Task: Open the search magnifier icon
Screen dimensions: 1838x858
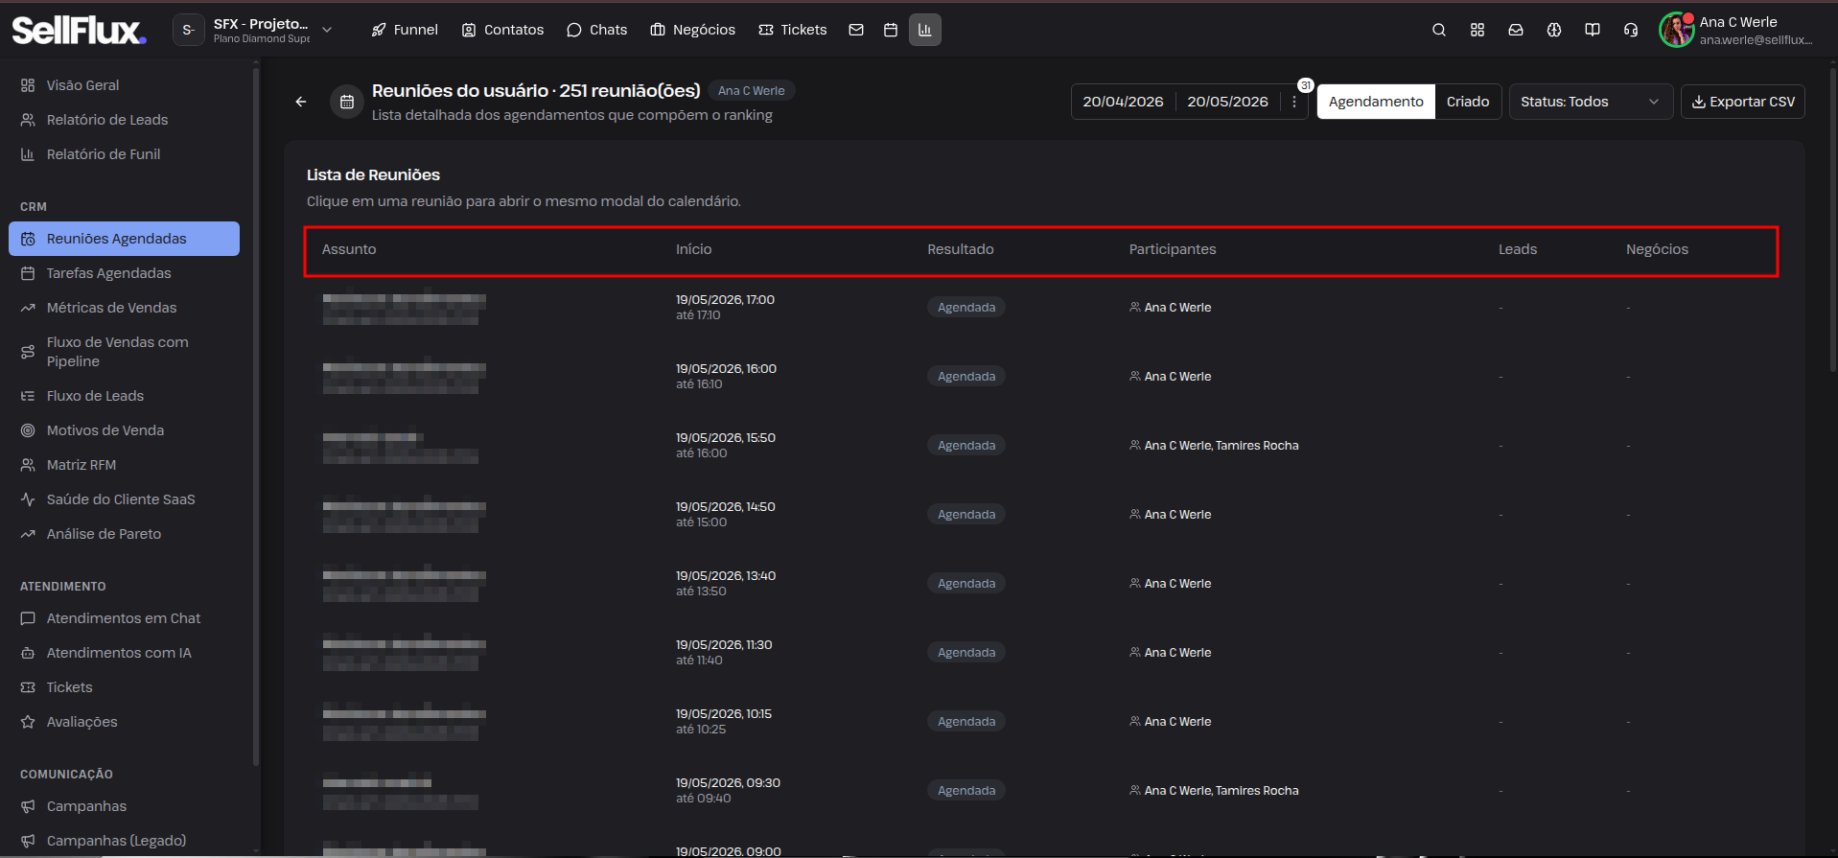Action: (x=1439, y=30)
